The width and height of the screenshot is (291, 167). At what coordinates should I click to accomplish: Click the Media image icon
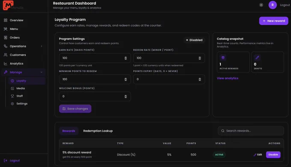tap(12, 88)
